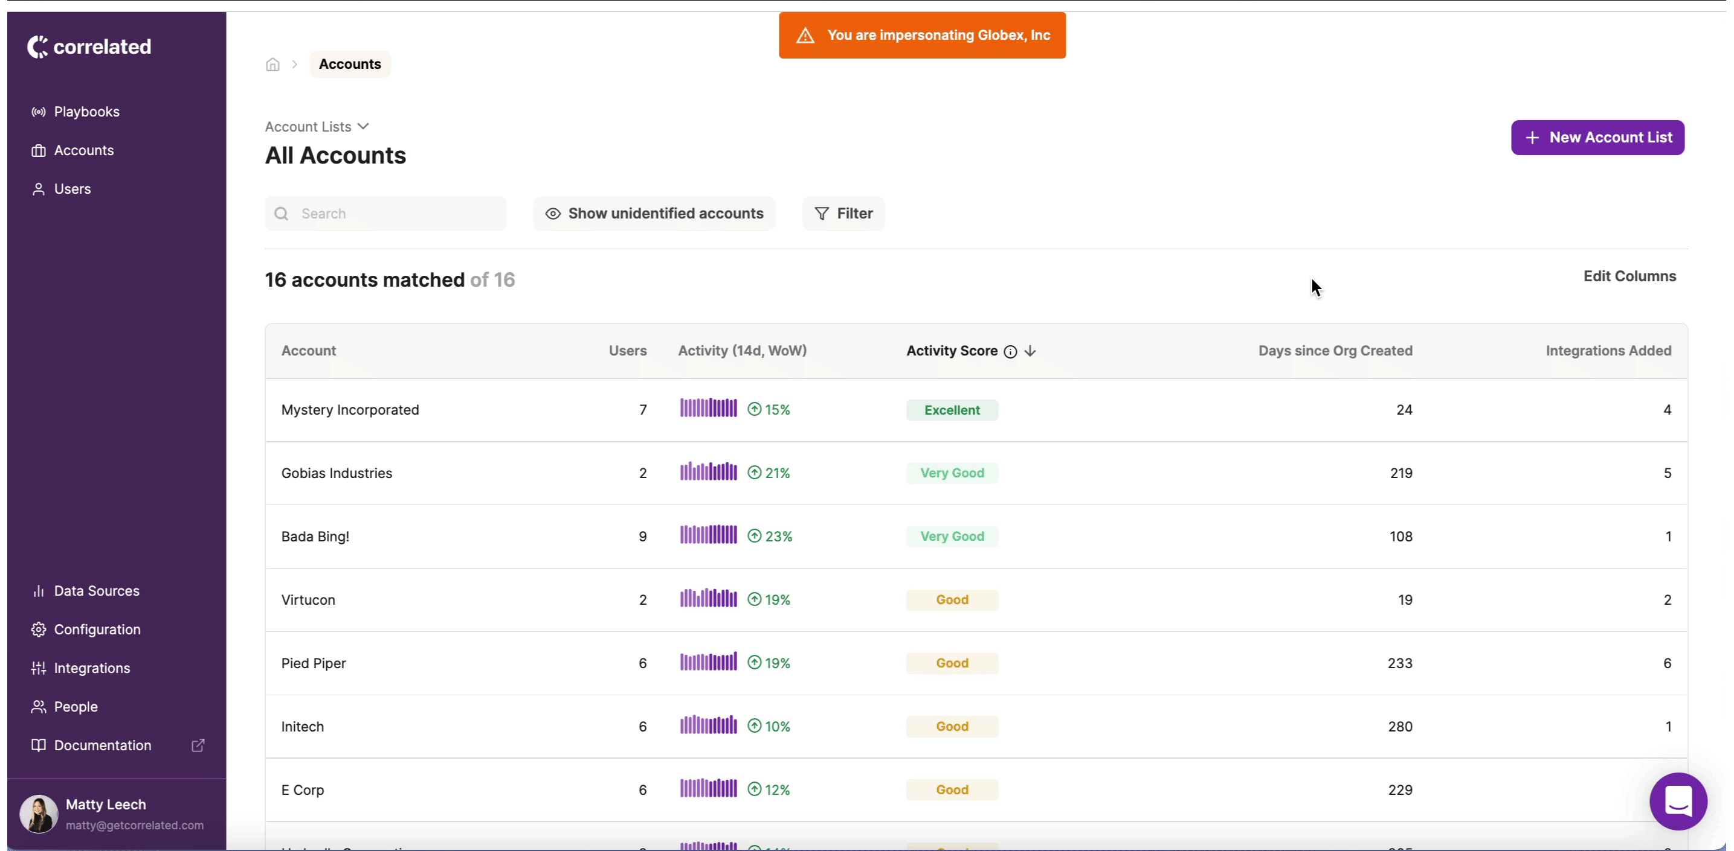1734x851 pixels.
Task: Sort by Days since Org Created
Action: click(1335, 351)
